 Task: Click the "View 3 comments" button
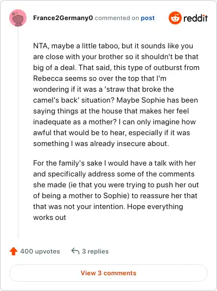[x=108, y=273]
